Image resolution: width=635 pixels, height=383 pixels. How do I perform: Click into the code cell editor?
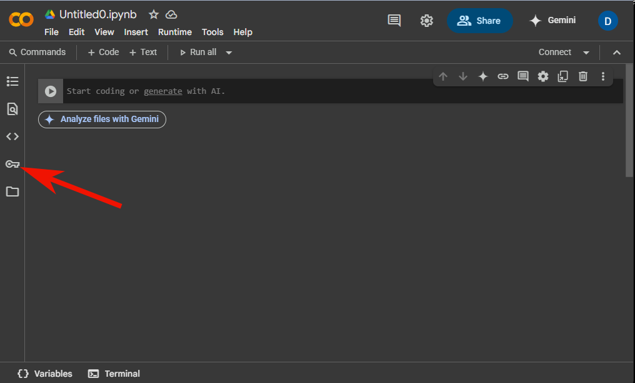[342, 91]
